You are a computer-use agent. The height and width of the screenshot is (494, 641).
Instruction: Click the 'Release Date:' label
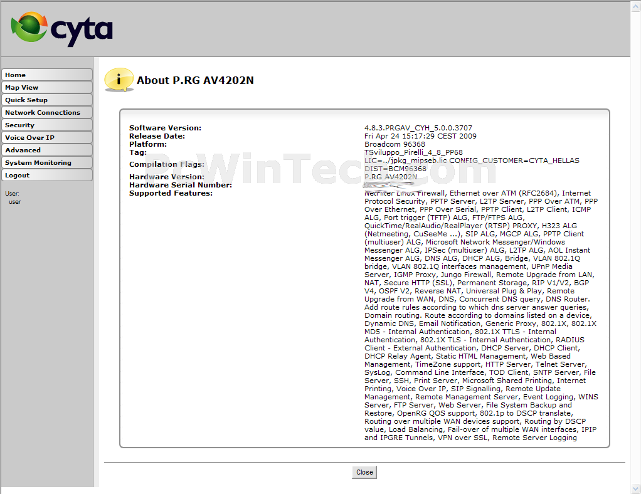(157, 136)
